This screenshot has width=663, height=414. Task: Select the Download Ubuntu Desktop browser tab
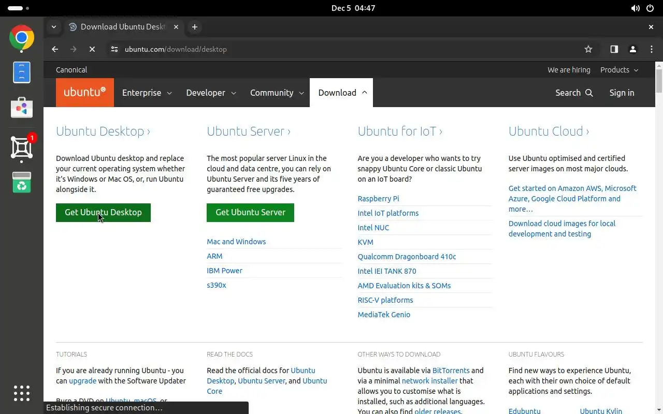123,27
